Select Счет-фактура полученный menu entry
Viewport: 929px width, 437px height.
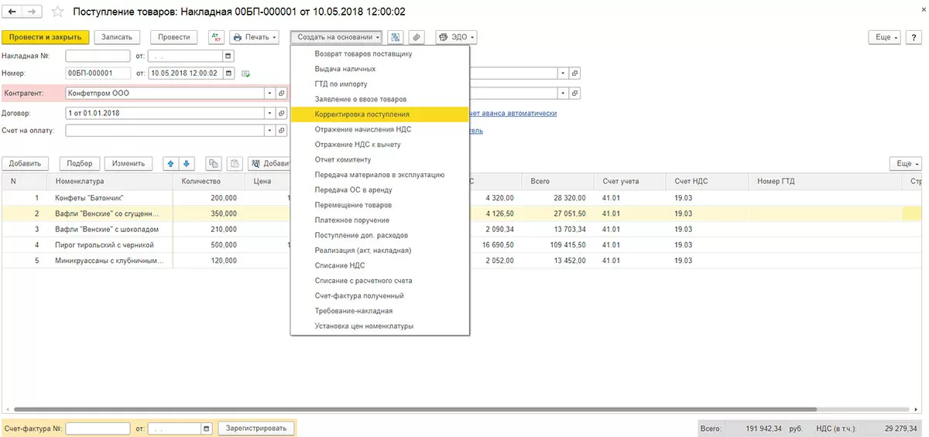[x=358, y=295]
